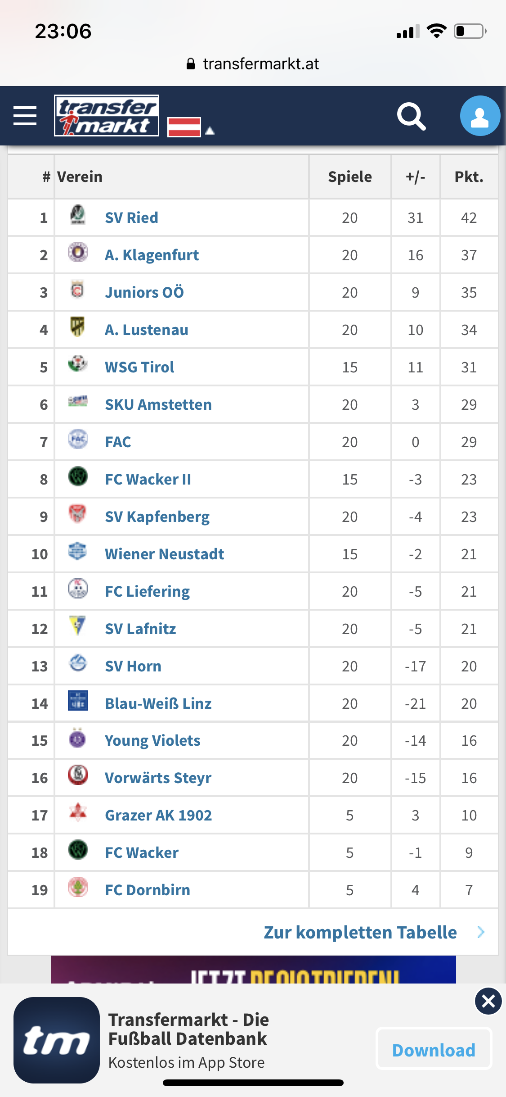Screen dimensions: 506x1097
Task: Tap the SV Ried club crest
Action: pos(78,215)
